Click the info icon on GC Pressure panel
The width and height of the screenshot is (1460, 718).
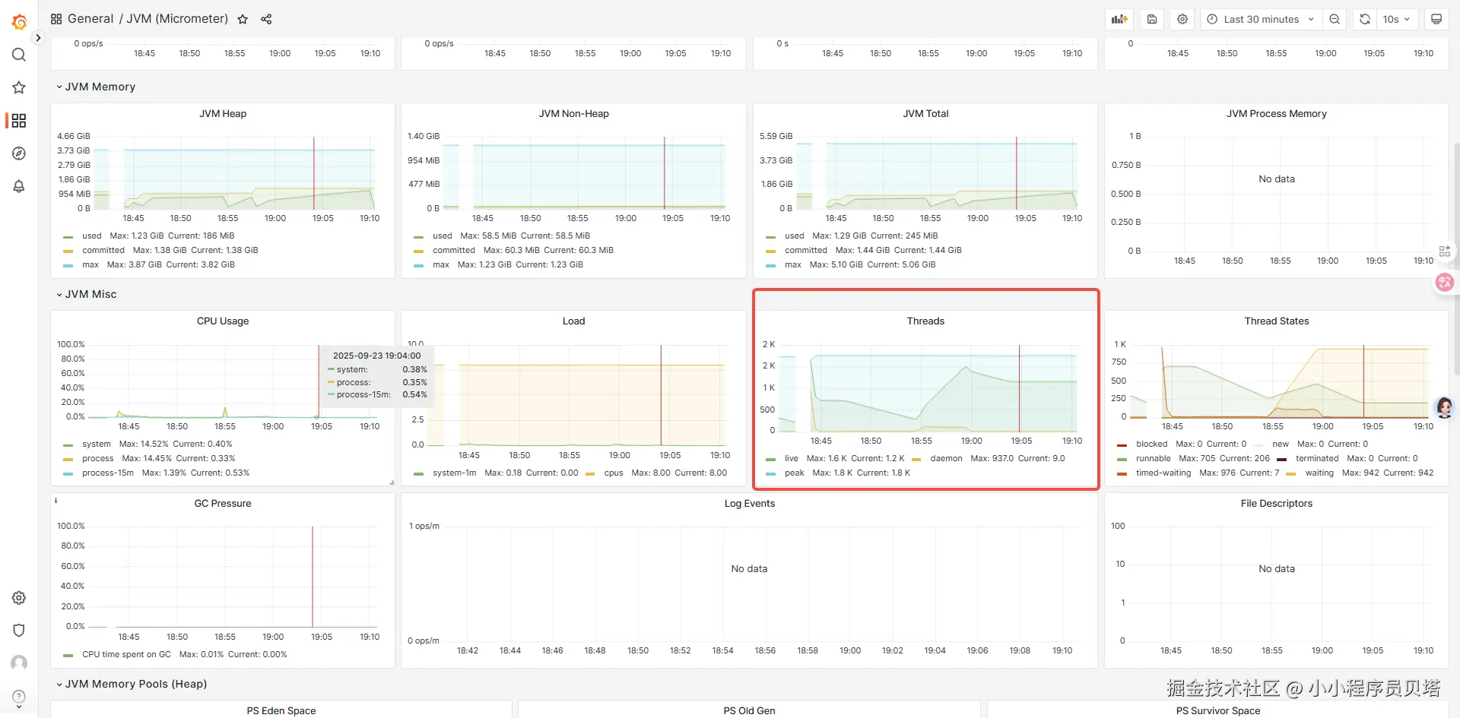click(x=56, y=501)
